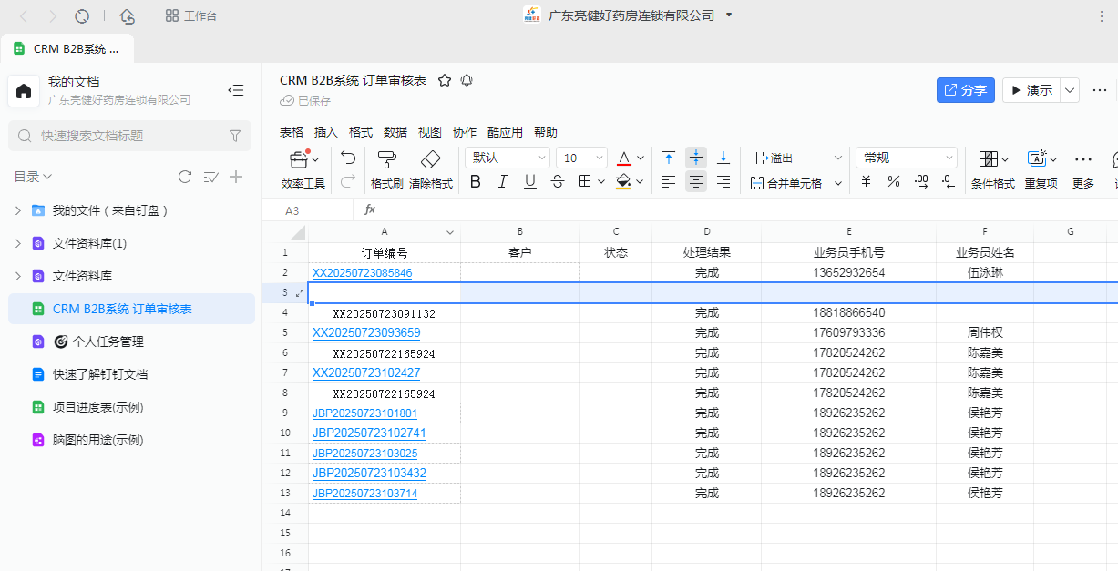
Task: Click the blue 分享 share button
Action: click(965, 90)
